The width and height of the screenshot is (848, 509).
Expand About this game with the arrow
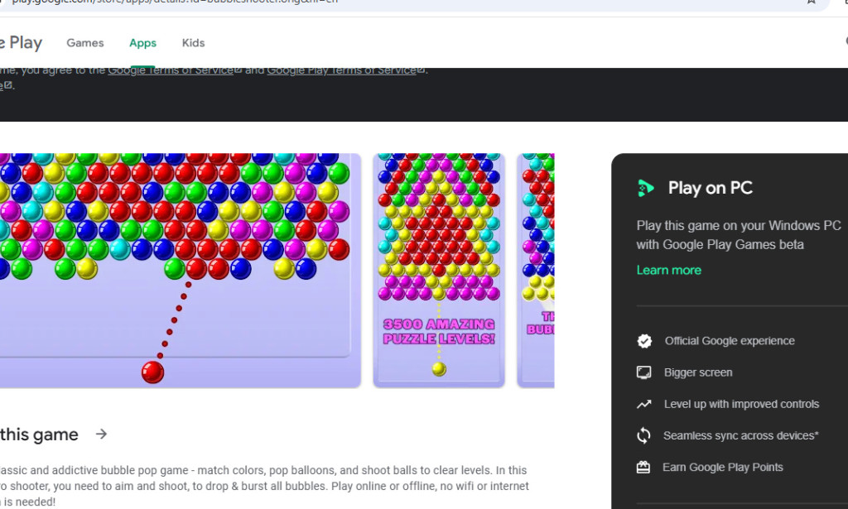tap(101, 434)
